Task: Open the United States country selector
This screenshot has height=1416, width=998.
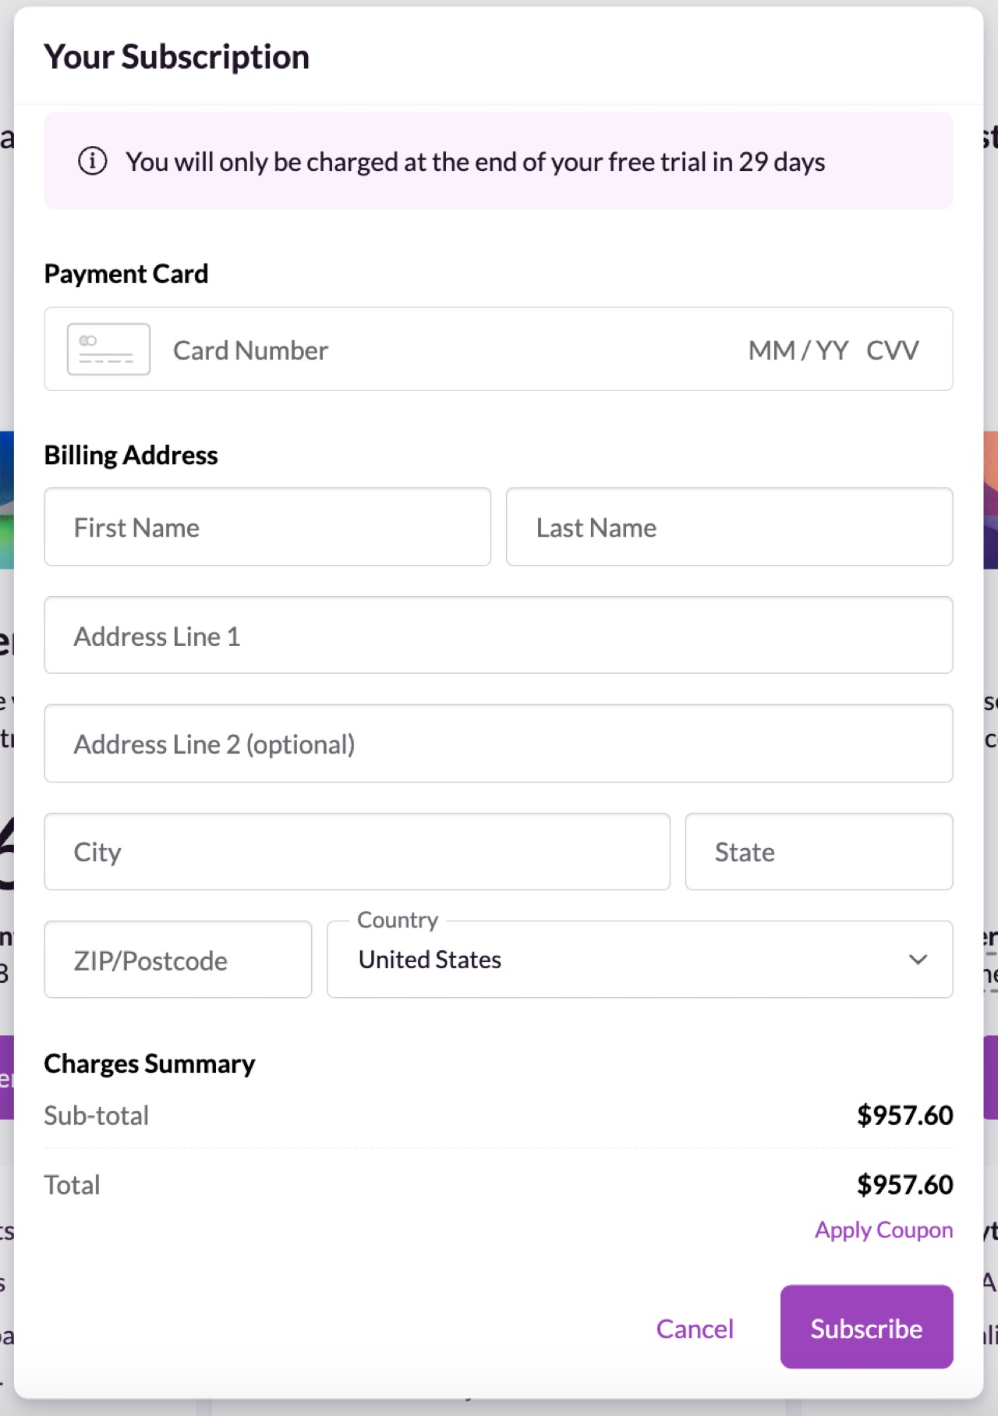Action: tap(639, 960)
